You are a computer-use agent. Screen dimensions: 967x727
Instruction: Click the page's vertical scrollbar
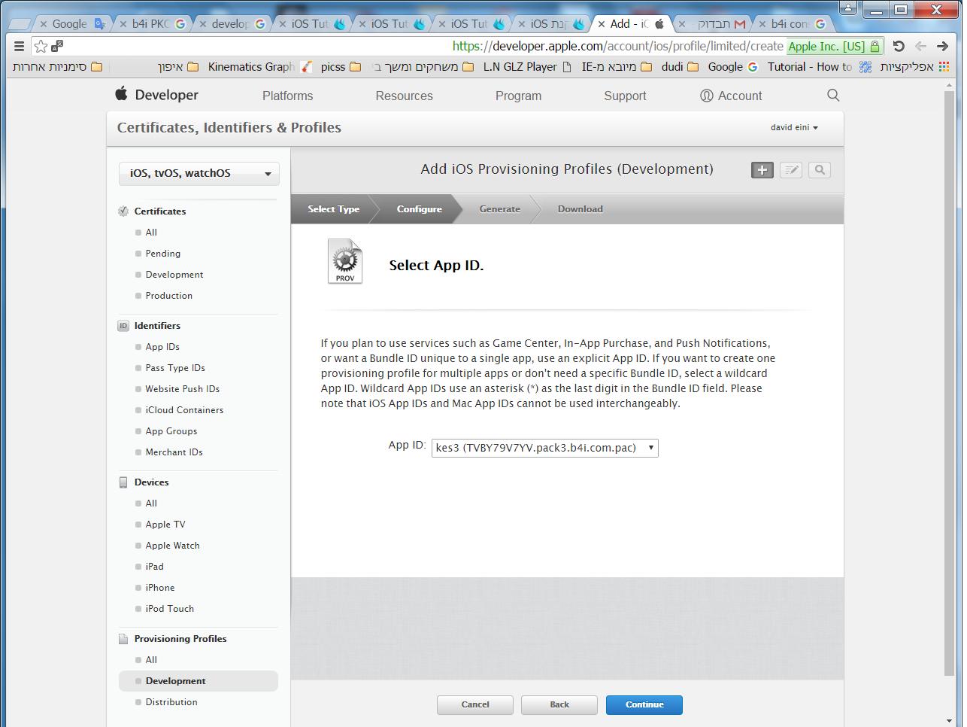click(949, 384)
